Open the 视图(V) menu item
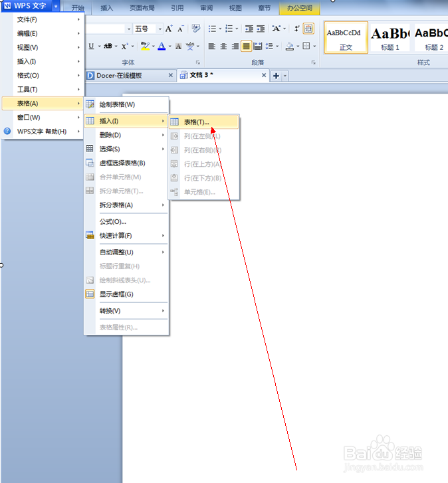Viewport: 448px width, 483px height. click(x=43, y=47)
